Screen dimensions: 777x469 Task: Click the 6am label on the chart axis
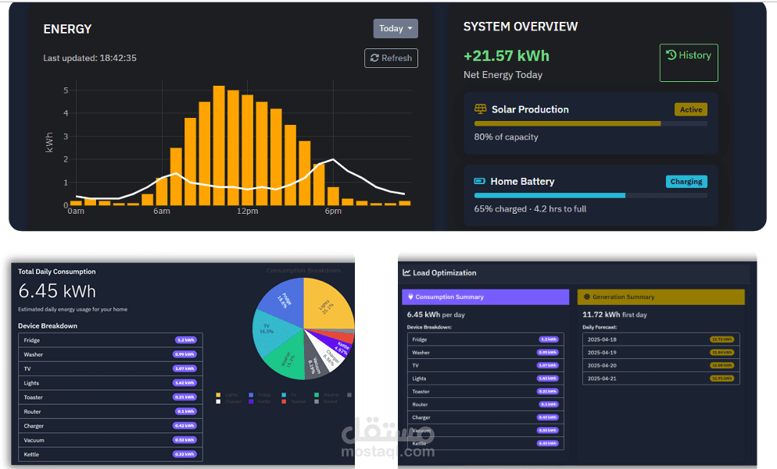coord(162,211)
